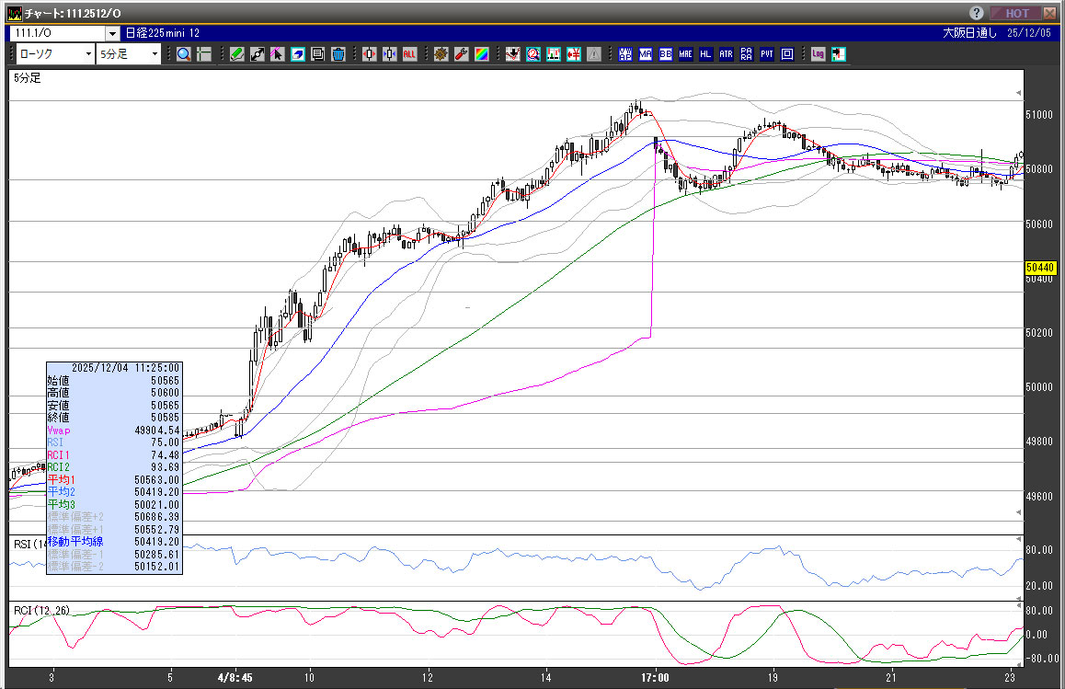Toggle the Log scale button
Image resolution: width=1065 pixels, height=689 pixels.
(818, 54)
